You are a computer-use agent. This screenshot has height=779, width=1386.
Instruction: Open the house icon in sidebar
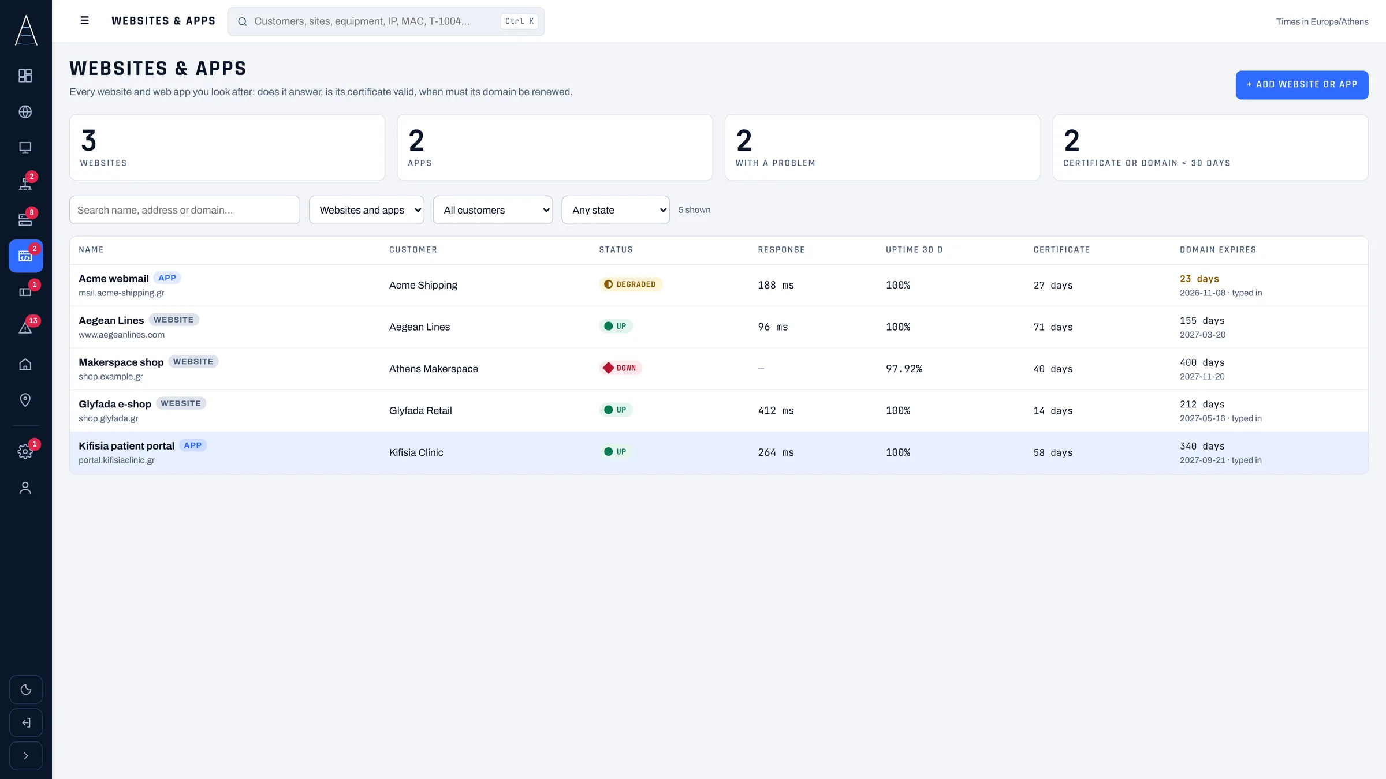(x=25, y=364)
